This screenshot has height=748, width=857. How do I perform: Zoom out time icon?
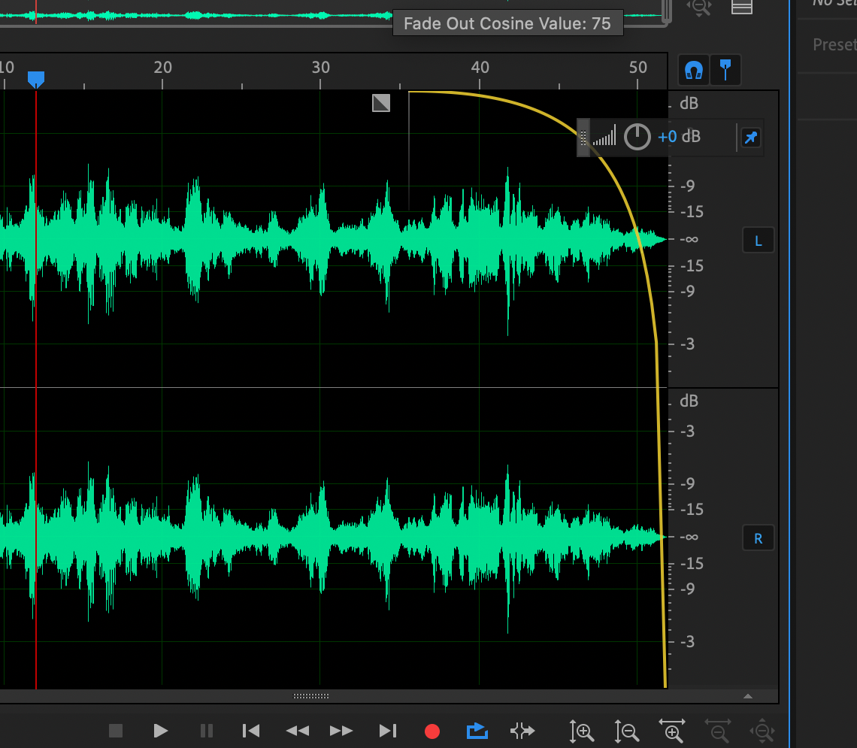tap(718, 731)
